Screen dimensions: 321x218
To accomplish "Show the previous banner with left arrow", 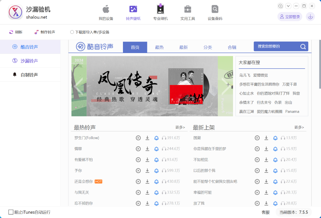I will tap(78, 86).
